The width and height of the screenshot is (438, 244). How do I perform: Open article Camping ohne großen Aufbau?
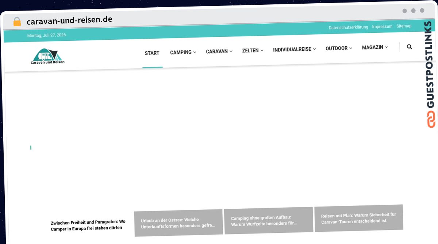[x=268, y=221]
